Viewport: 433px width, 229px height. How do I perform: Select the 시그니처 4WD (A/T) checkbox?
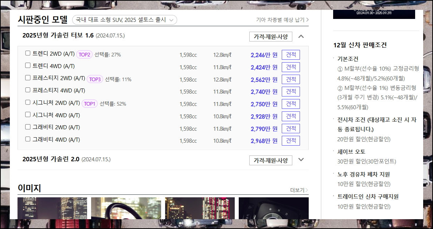(x=28, y=114)
